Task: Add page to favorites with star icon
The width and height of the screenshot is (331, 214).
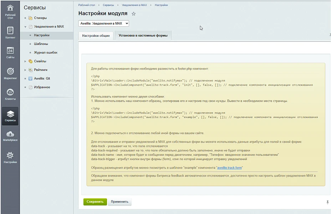Action: tap(134, 14)
